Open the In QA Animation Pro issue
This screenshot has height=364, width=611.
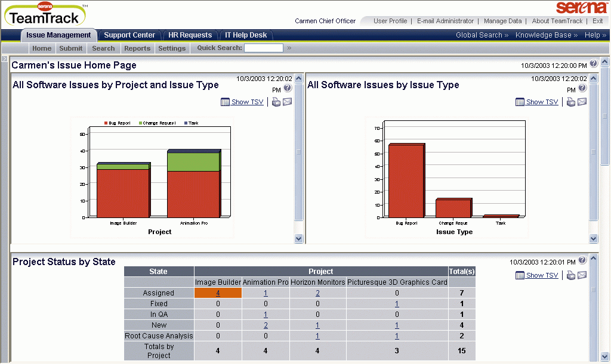(266, 315)
